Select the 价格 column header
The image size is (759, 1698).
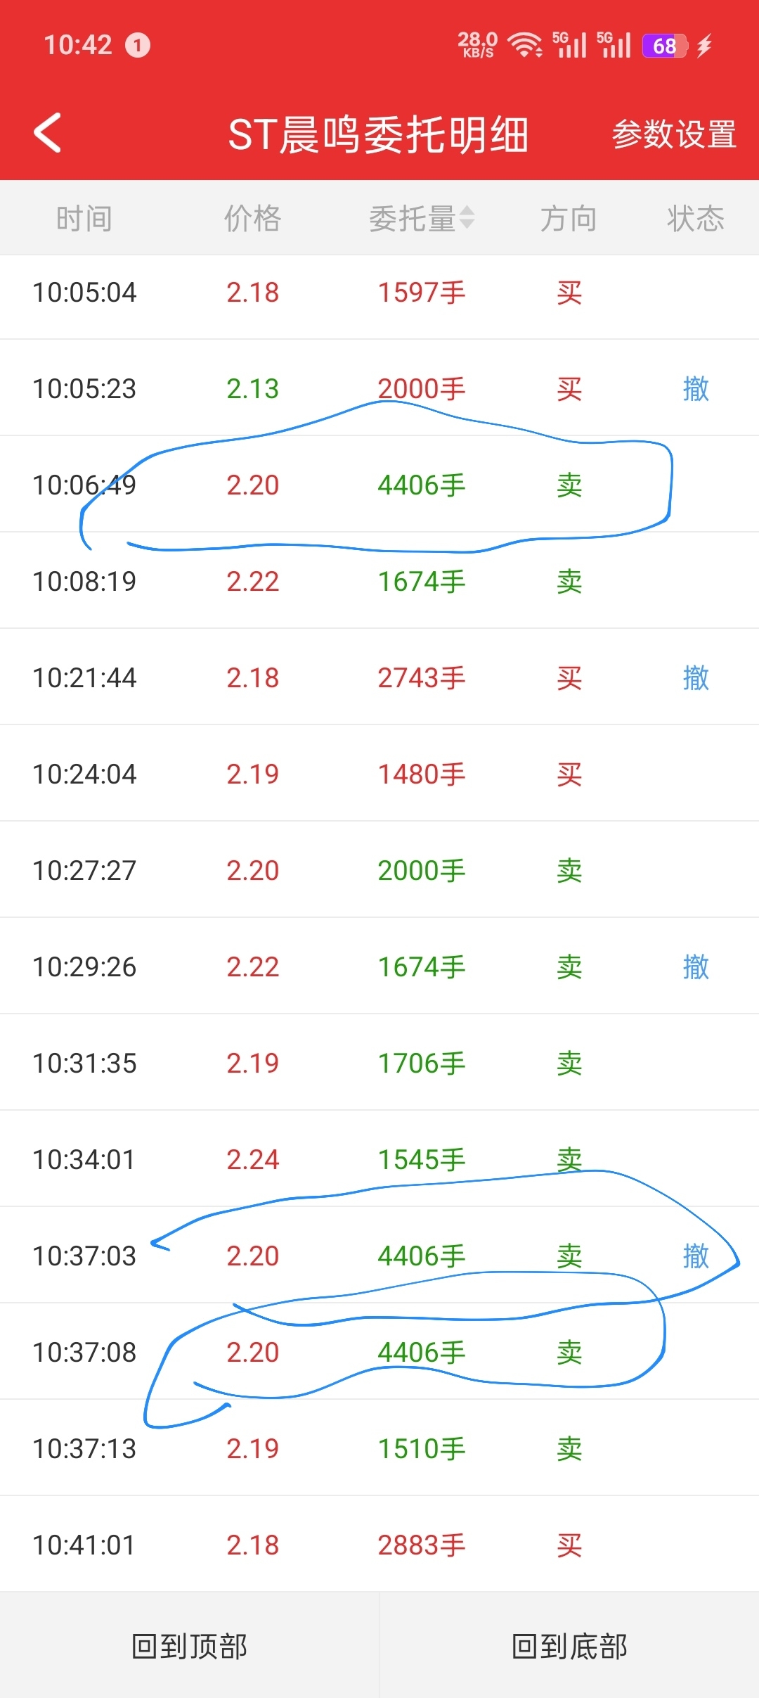(x=253, y=218)
